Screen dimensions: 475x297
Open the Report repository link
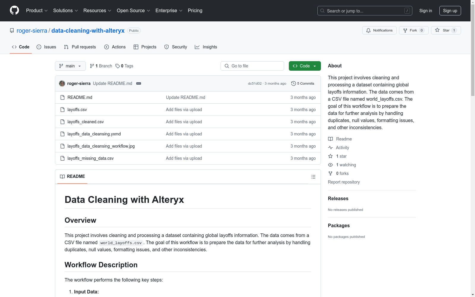click(344, 182)
